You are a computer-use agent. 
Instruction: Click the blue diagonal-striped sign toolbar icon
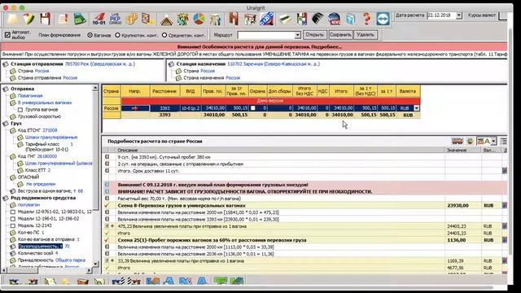tap(267, 19)
